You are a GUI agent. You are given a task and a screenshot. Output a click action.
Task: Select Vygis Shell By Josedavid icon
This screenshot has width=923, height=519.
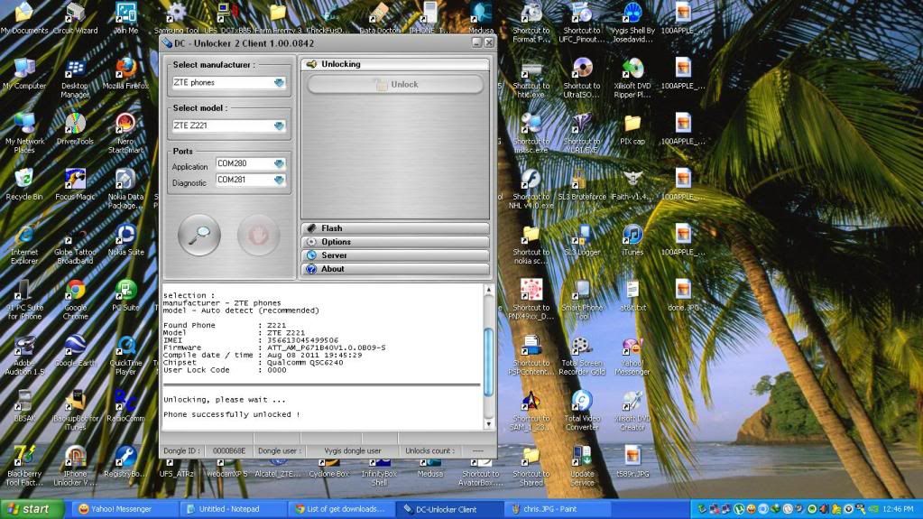(x=632, y=23)
